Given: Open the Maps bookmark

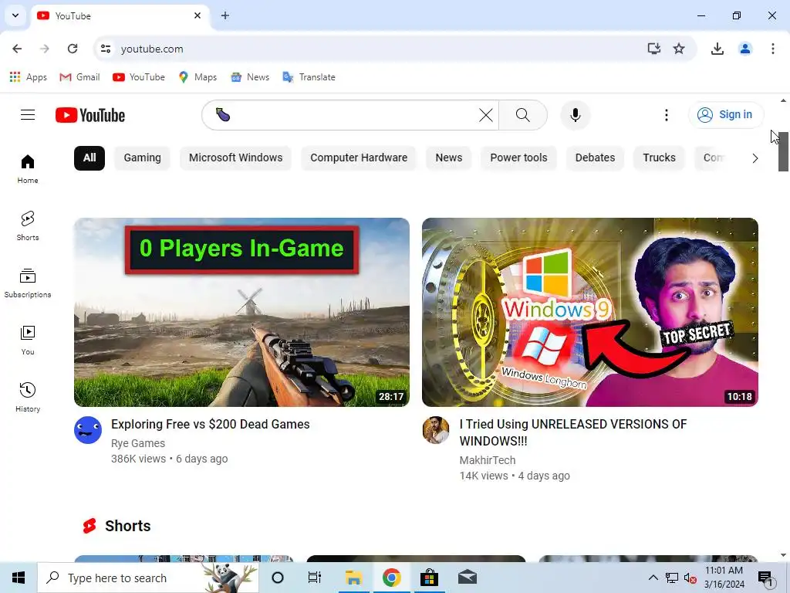Looking at the screenshot, I should point(197,77).
